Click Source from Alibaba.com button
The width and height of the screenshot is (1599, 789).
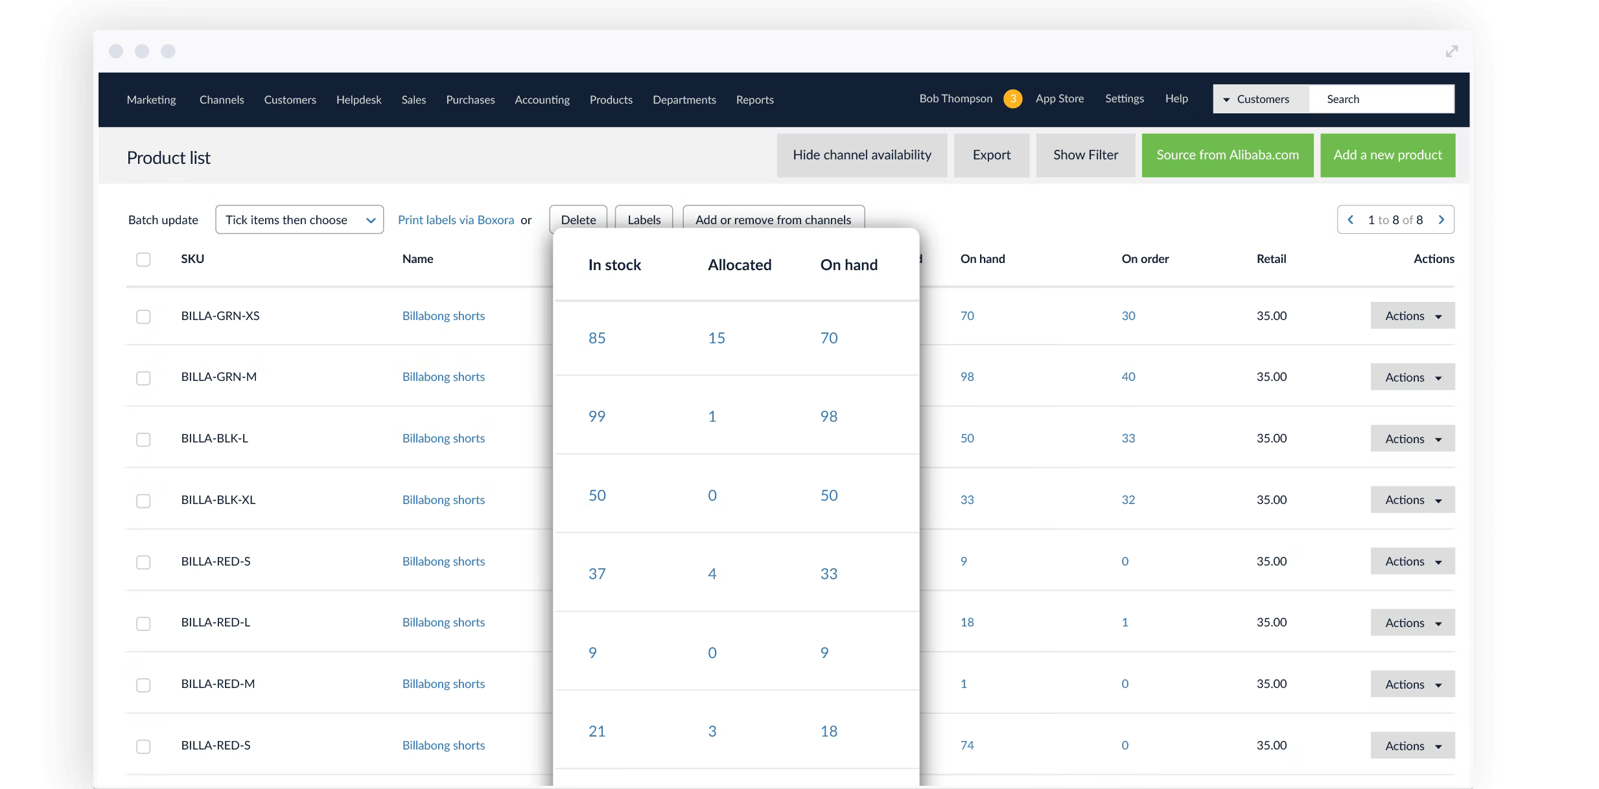click(1227, 155)
